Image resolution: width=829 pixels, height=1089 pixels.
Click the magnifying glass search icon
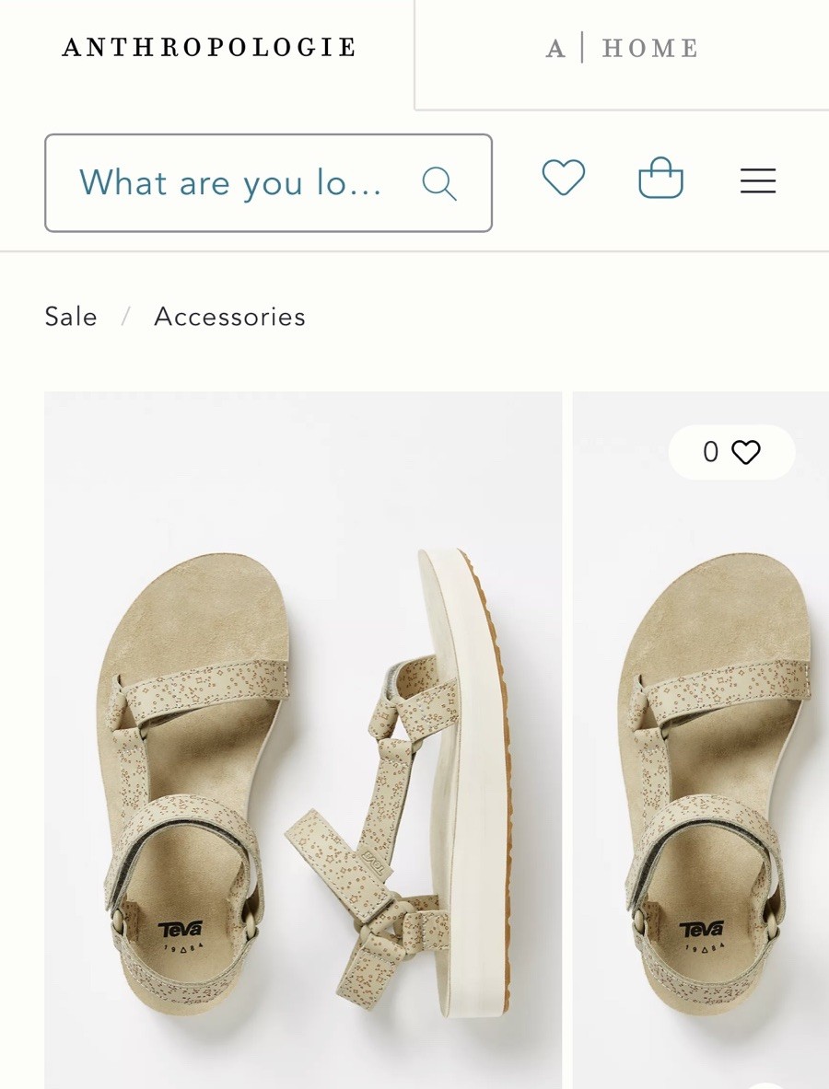click(439, 183)
